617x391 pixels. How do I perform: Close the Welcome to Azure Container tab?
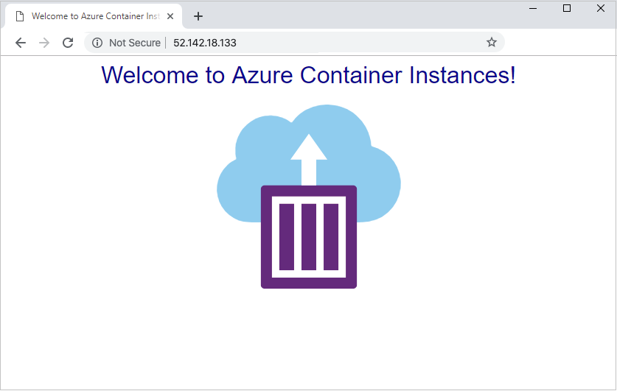click(172, 16)
